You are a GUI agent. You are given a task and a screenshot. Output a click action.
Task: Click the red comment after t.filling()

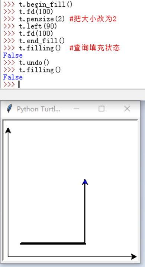95,48
